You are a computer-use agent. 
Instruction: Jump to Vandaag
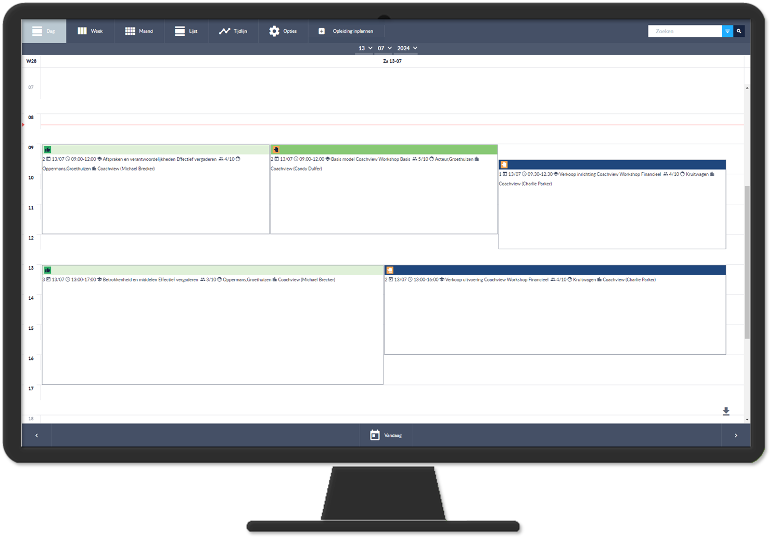click(x=386, y=435)
